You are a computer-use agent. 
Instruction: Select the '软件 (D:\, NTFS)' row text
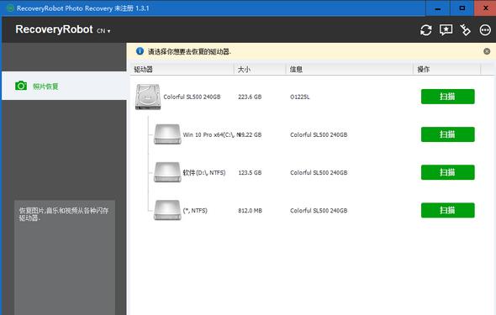tap(204, 173)
